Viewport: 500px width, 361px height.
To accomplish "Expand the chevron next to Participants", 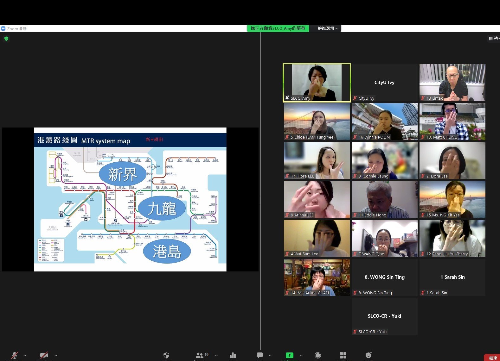I will [x=216, y=355].
